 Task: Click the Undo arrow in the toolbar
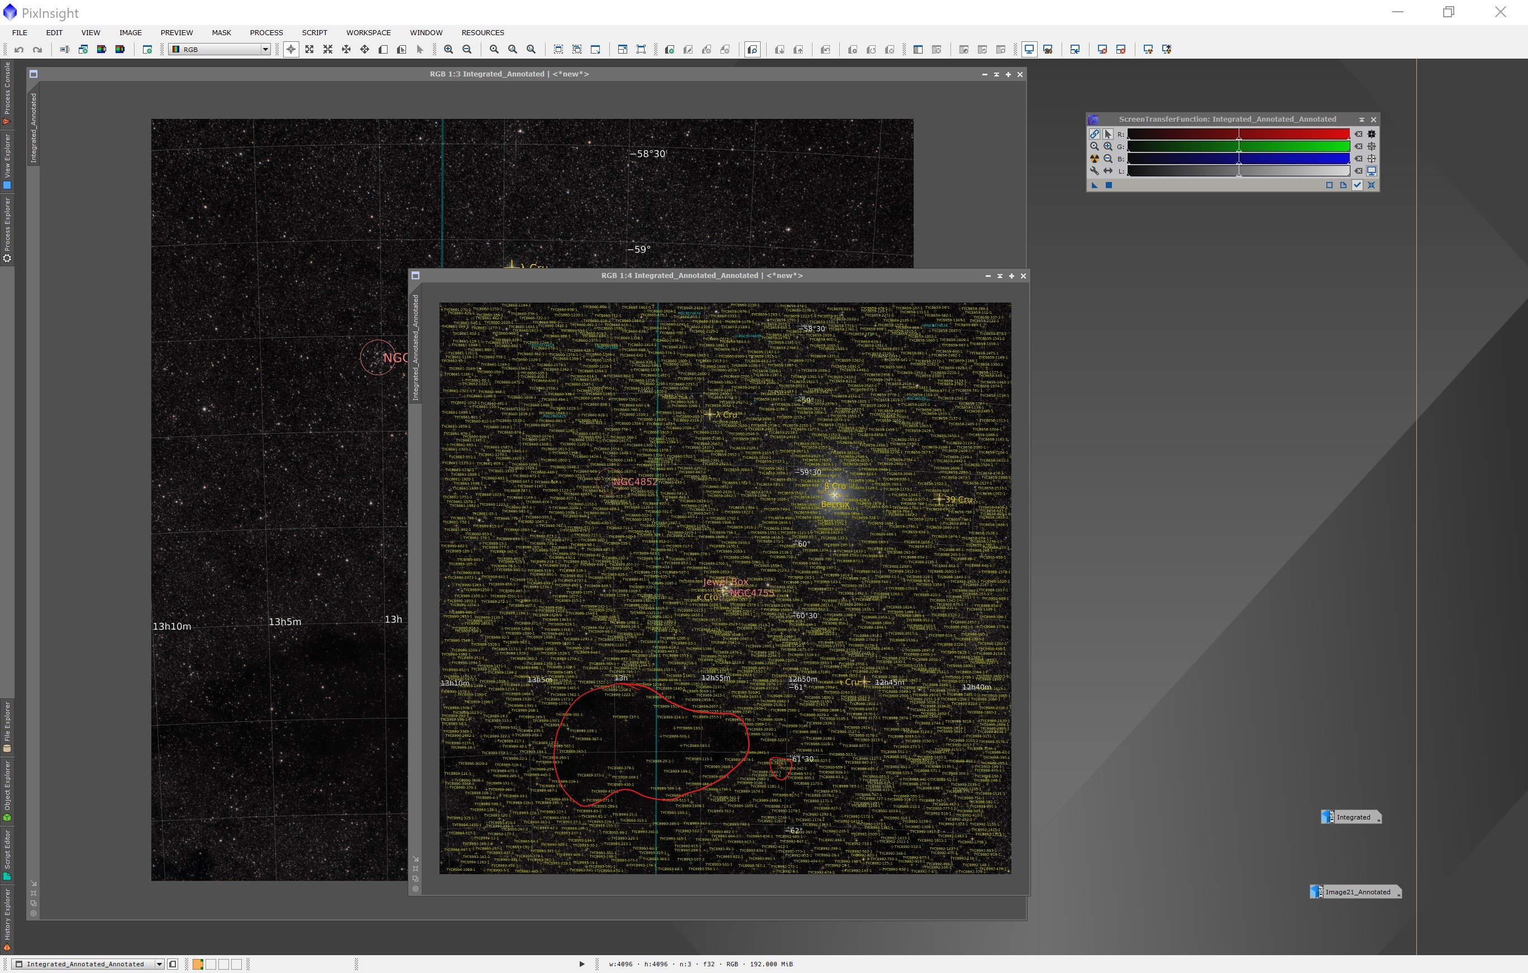19,50
